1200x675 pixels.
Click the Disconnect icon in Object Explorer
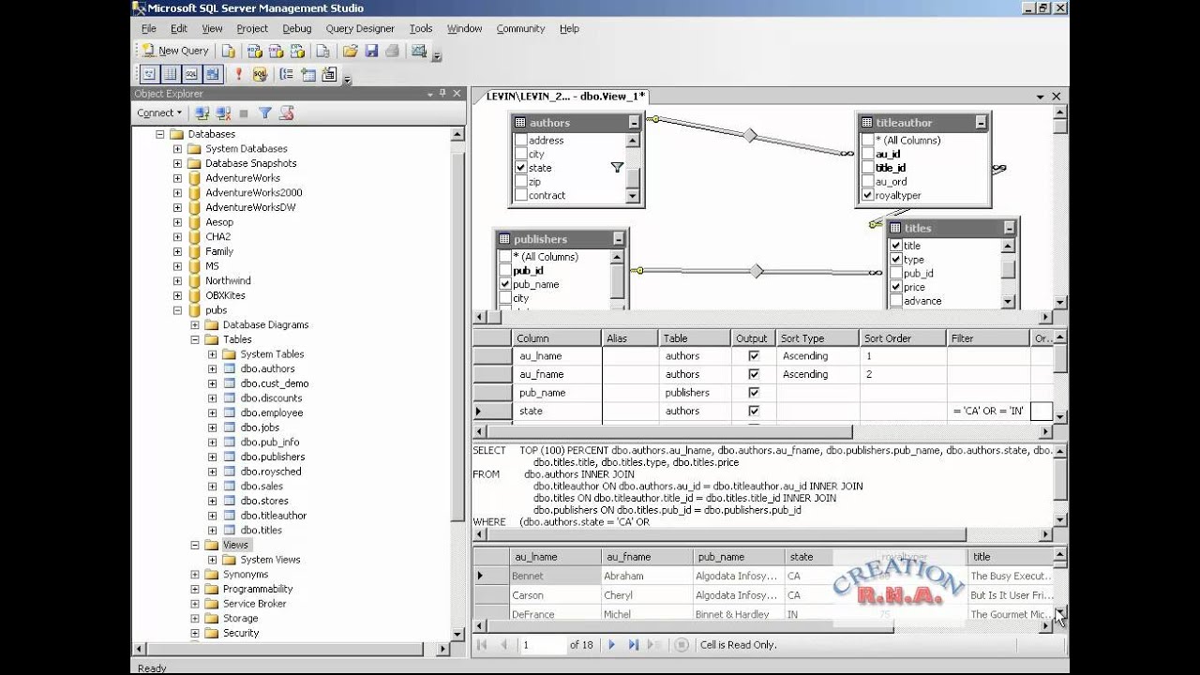pos(223,112)
